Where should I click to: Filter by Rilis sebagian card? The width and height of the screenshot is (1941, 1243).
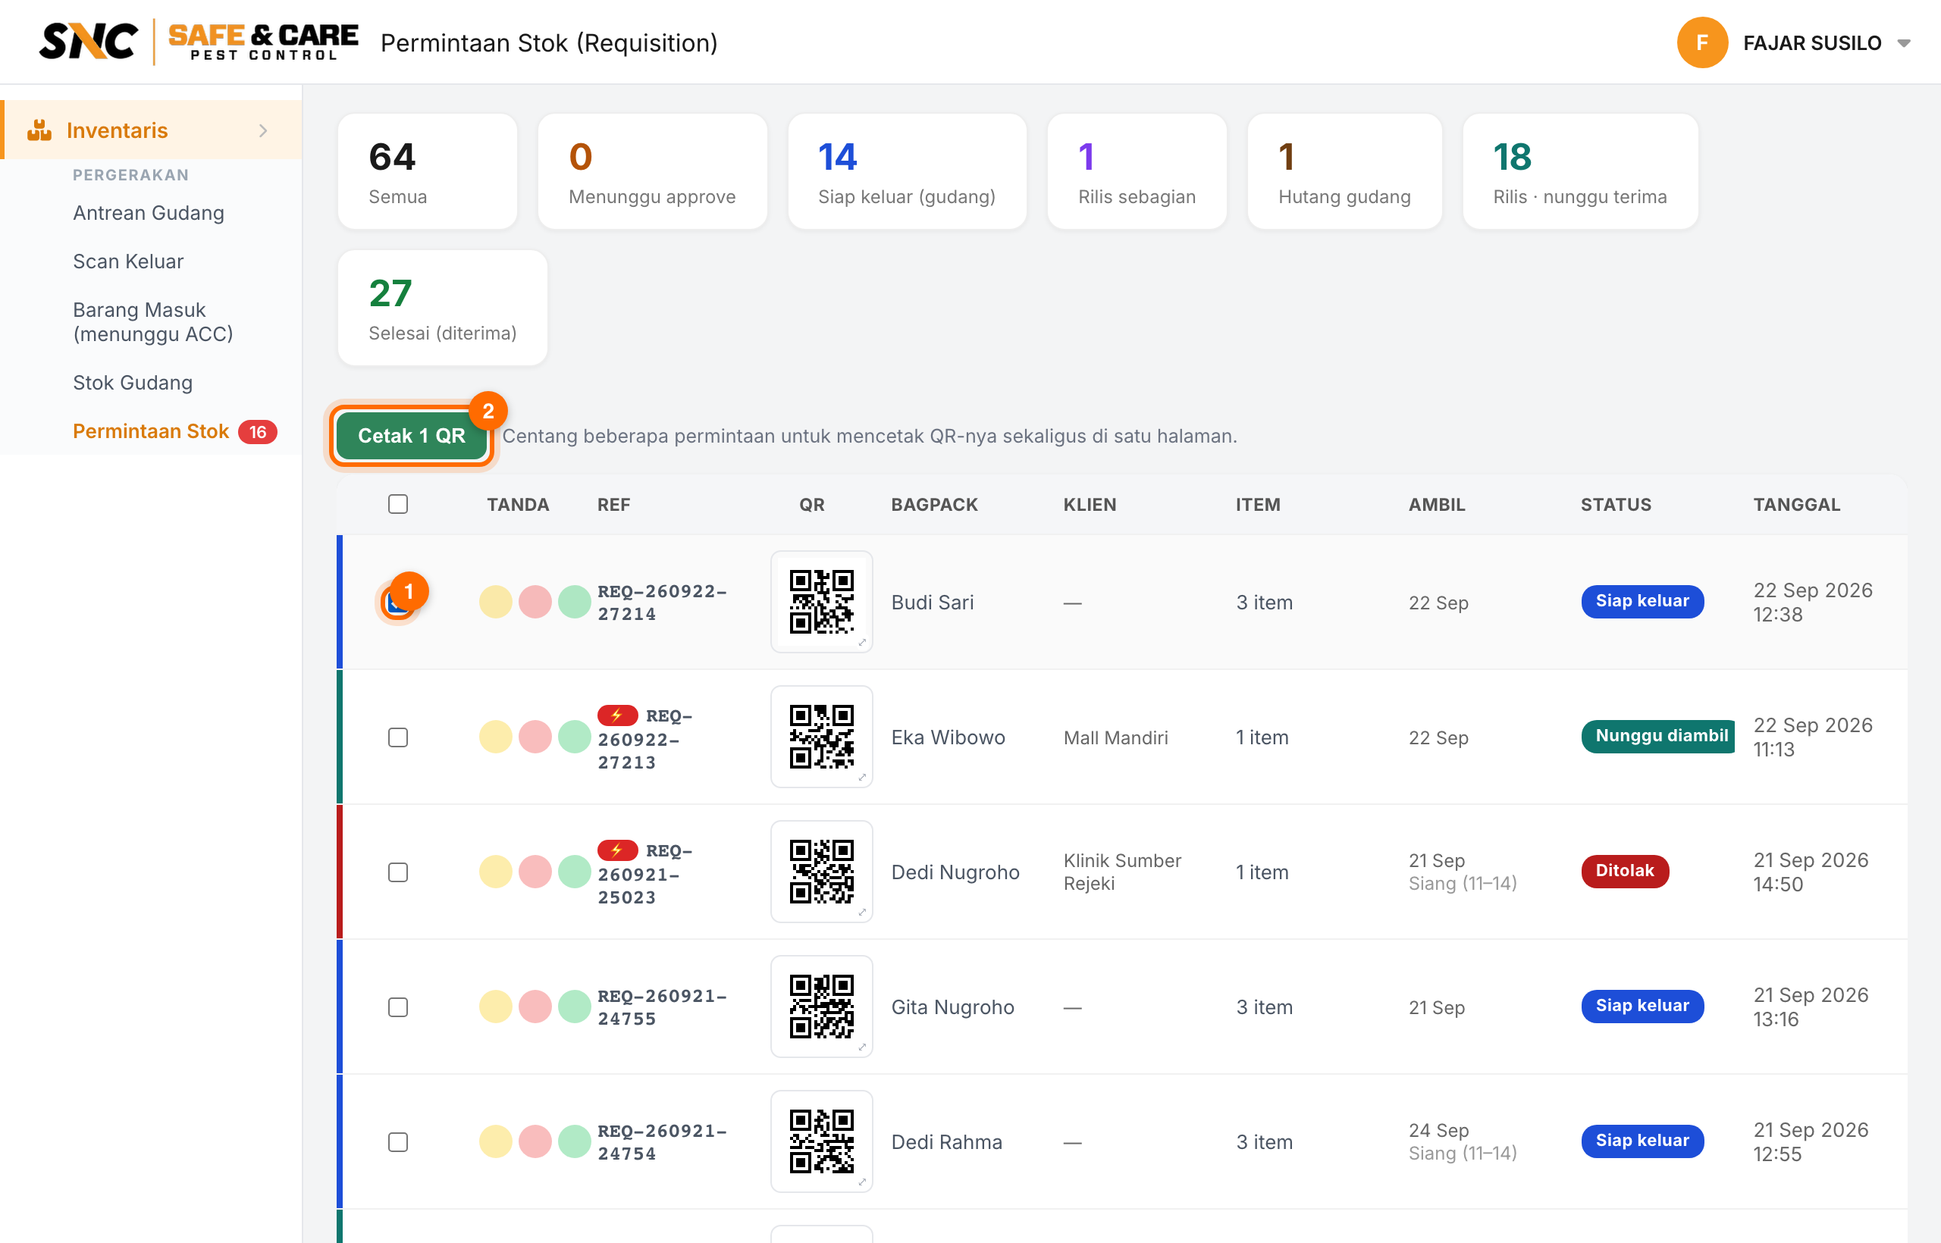[x=1137, y=171]
